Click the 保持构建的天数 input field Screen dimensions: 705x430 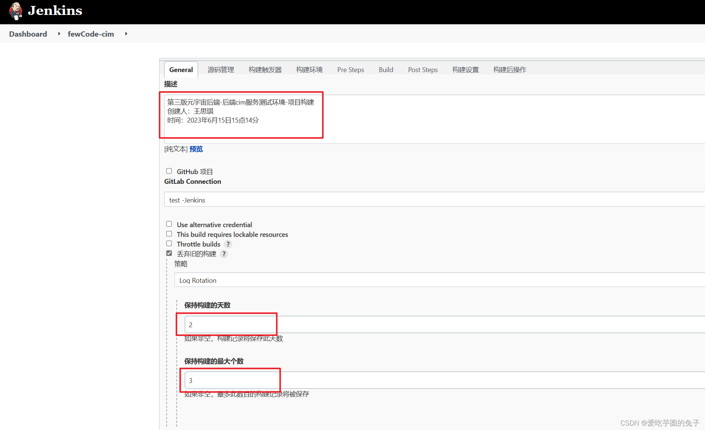pos(445,324)
